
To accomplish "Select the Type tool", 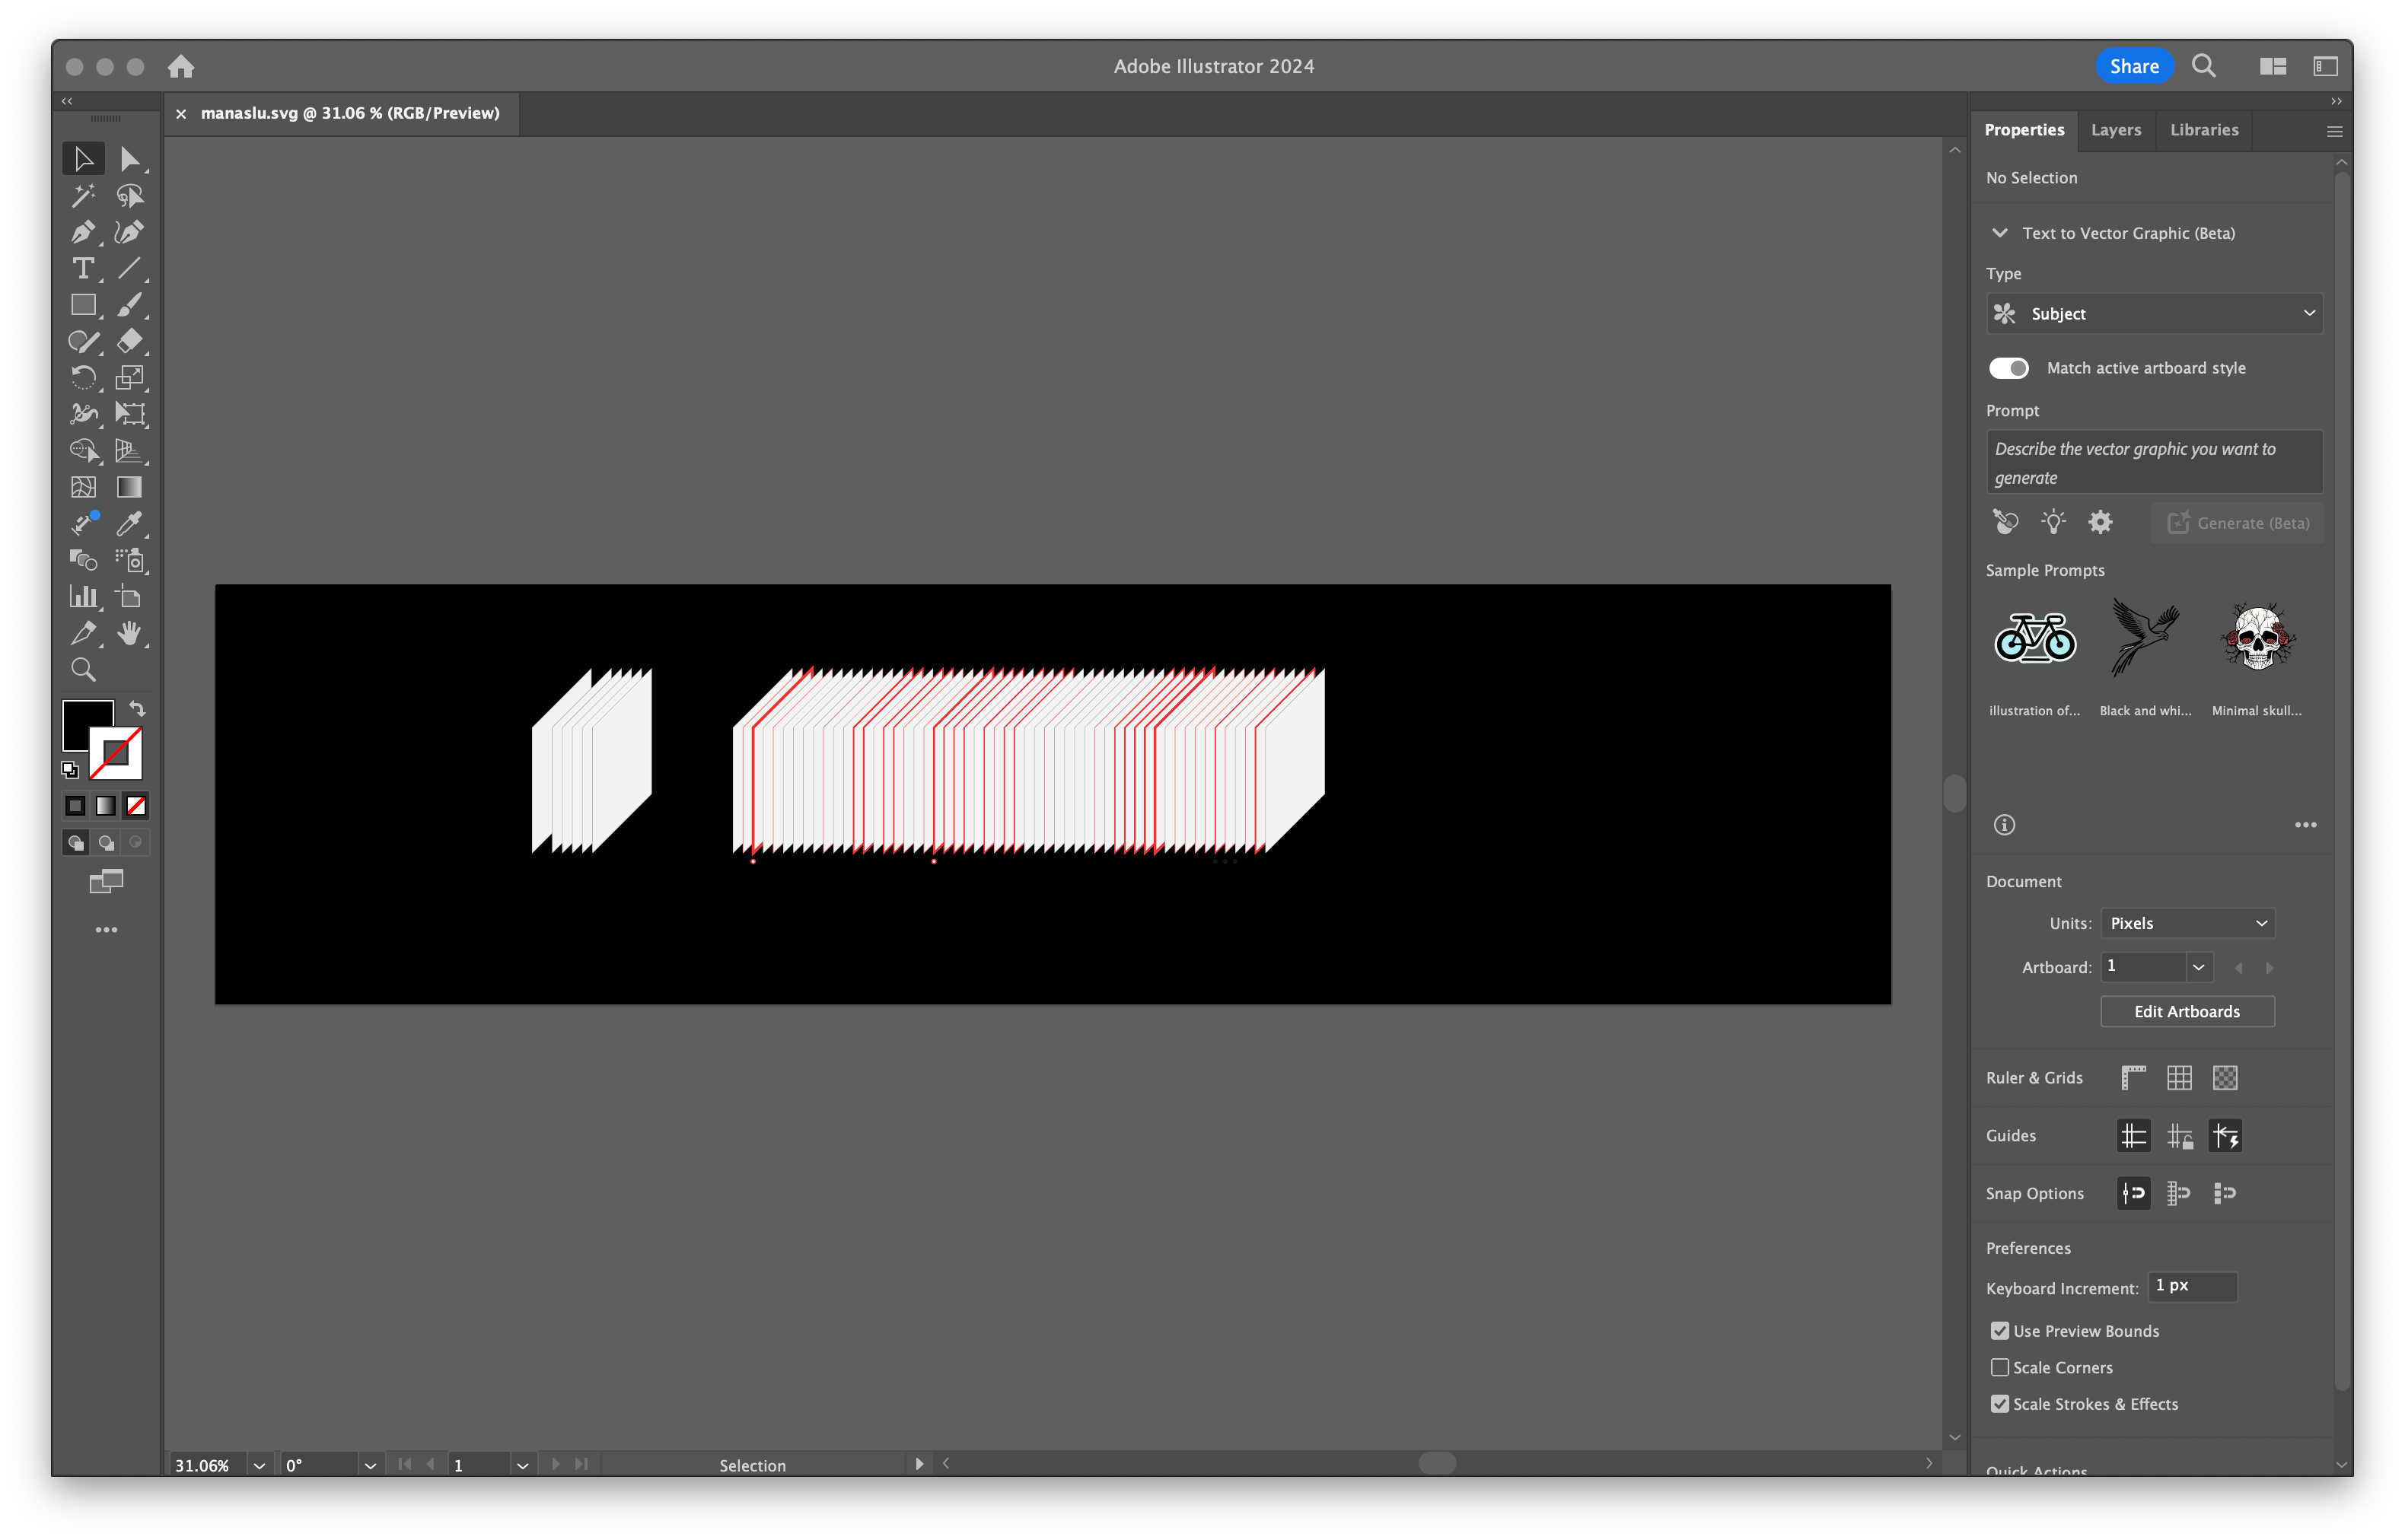I will 83,268.
